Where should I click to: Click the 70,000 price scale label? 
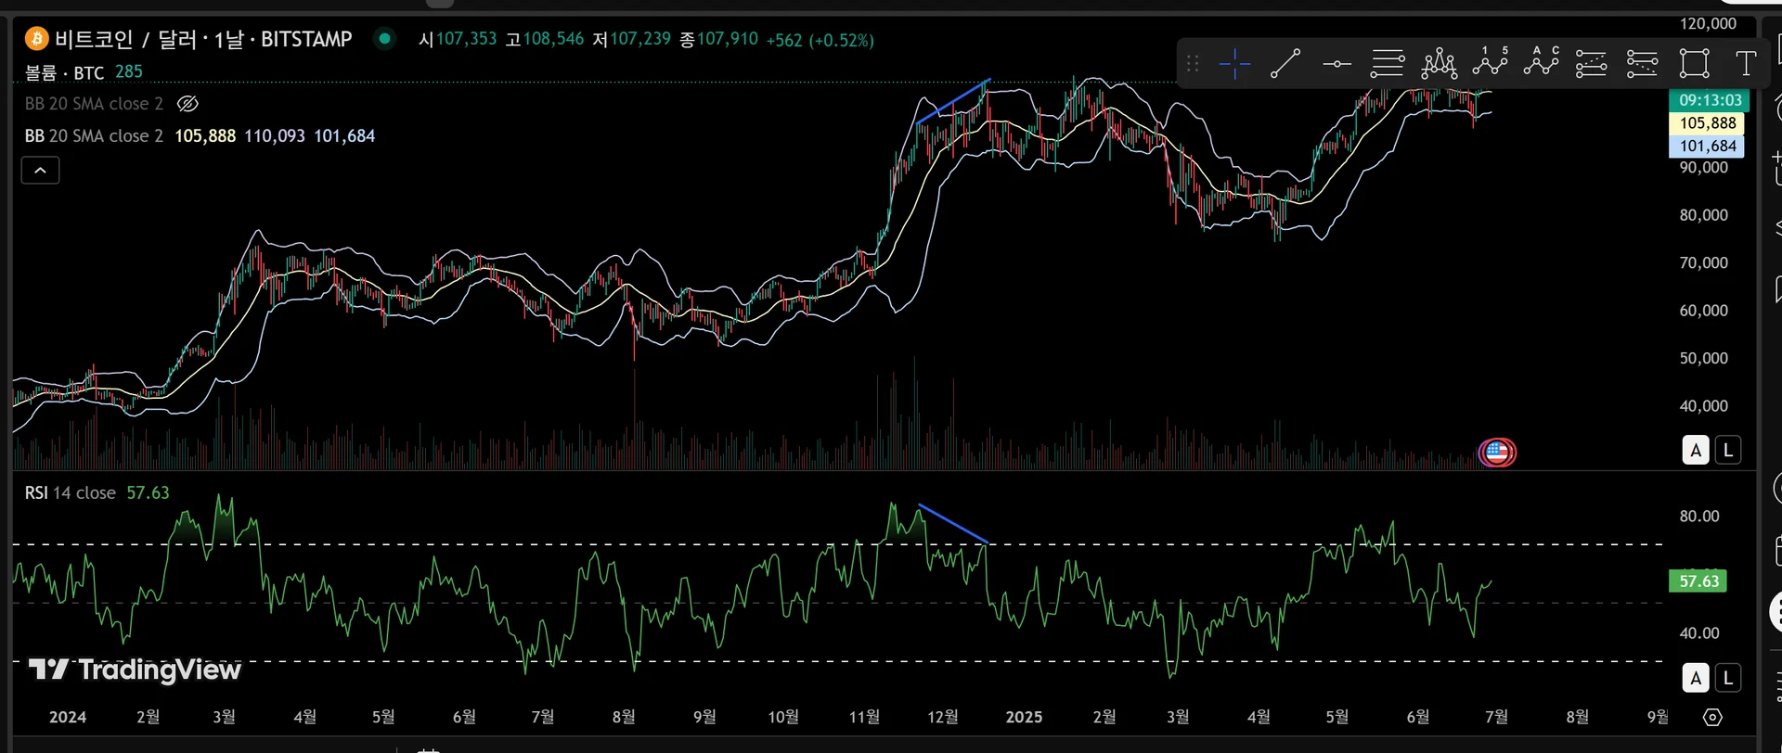click(1703, 263)
